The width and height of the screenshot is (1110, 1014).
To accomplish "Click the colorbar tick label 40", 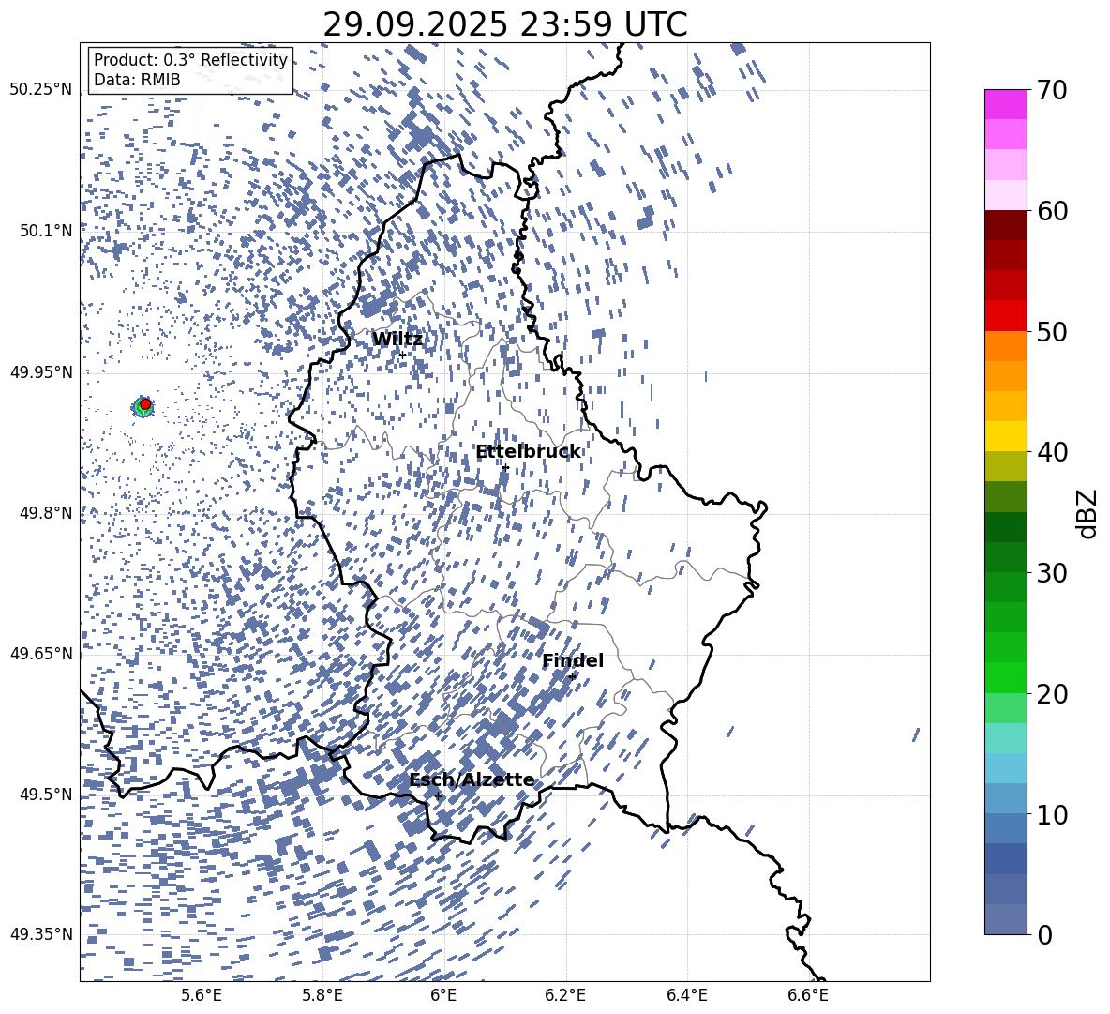I will click(1052, 452).
